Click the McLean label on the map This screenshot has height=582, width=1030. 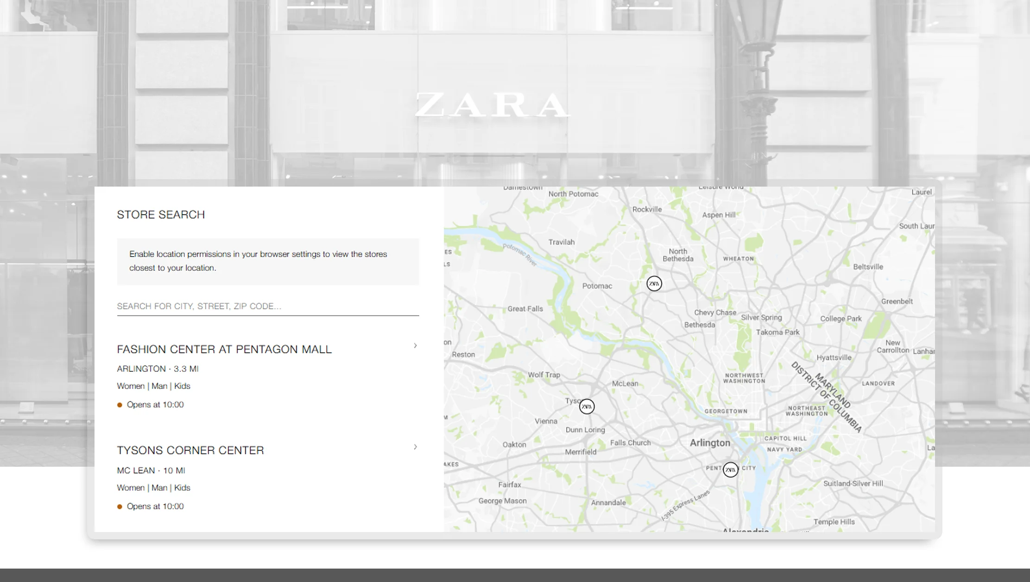coord(625,383)
